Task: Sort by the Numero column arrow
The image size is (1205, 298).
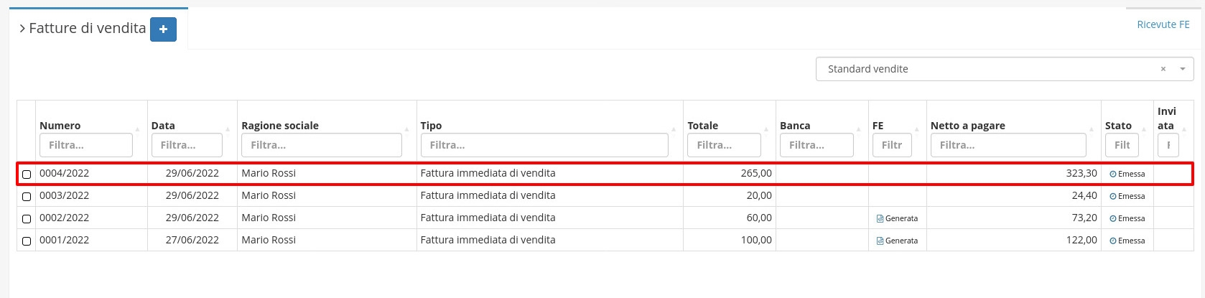Action: 138,130
